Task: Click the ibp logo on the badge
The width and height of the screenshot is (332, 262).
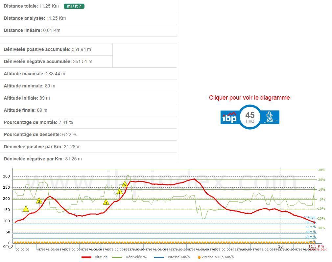Action: pos(229,117)
